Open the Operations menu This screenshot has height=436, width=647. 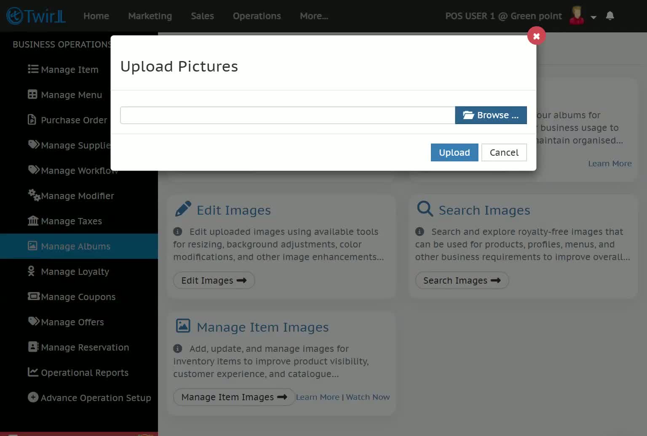(257, 16)
